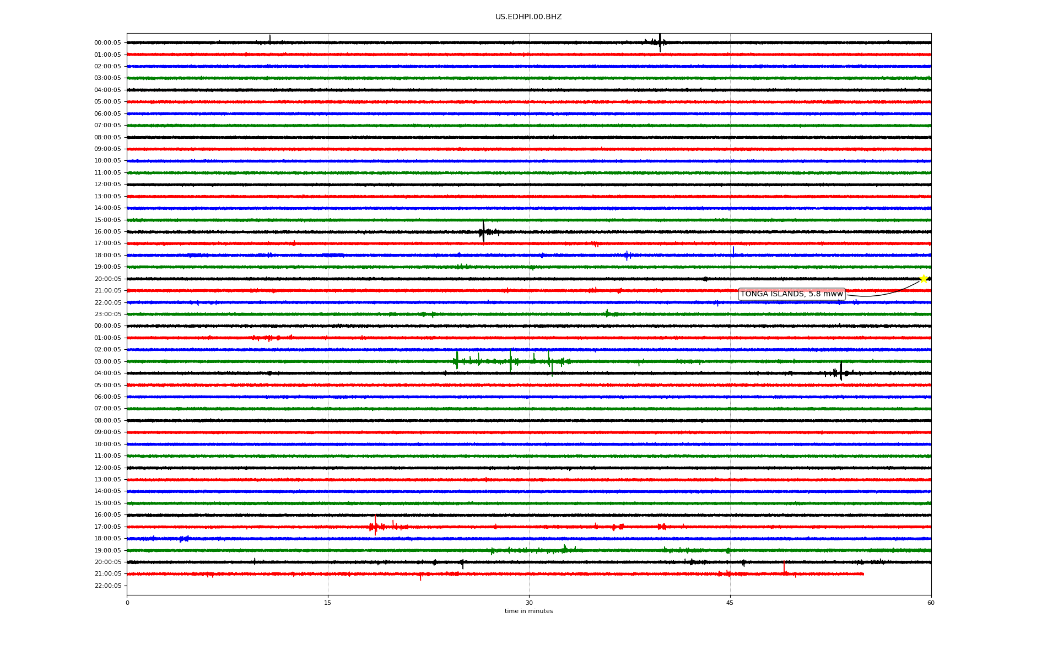The width and height of the screenshot is (1058, 661).
Task: Click the plot title US.EDHPI.00.BHZ
Action: [x=528, y=17]
